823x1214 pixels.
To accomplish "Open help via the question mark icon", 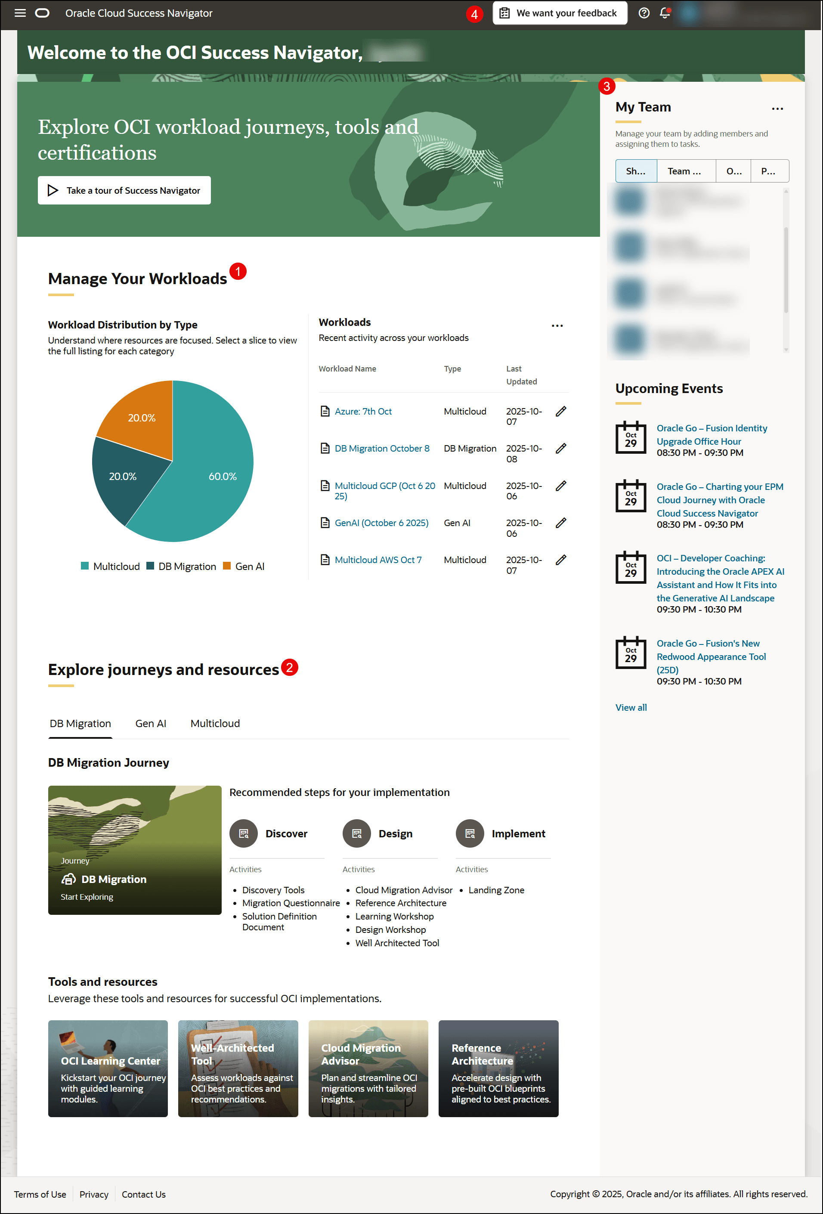I will pos(644,13).
